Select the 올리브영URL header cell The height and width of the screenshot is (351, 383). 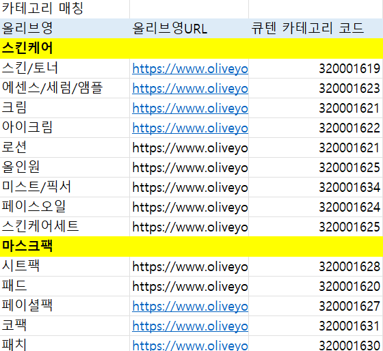tap(189, 28)
